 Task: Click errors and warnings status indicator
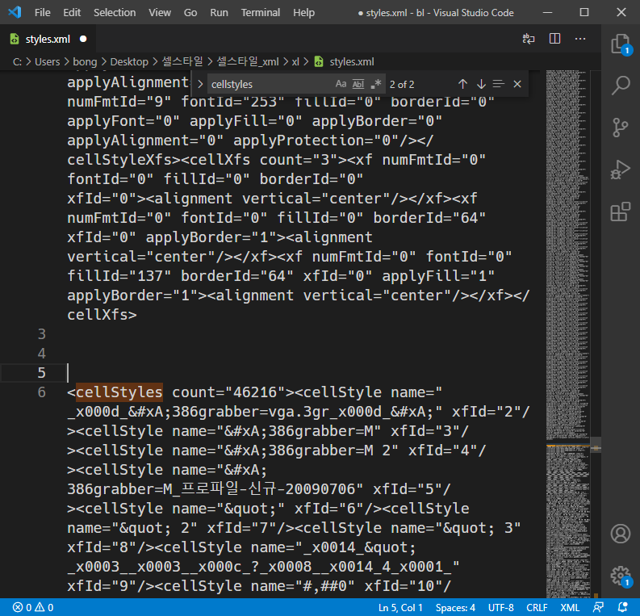32,607
